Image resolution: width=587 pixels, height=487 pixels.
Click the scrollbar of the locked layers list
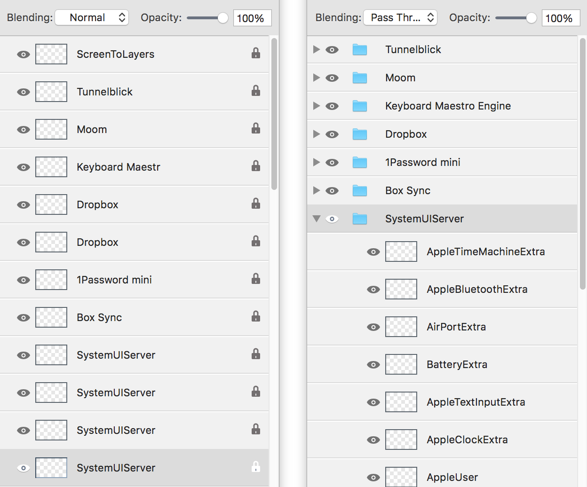(x=274, y=114)
